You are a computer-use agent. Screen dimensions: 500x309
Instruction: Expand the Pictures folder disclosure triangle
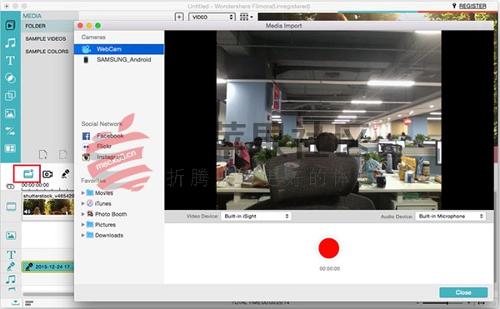(82, 225)
